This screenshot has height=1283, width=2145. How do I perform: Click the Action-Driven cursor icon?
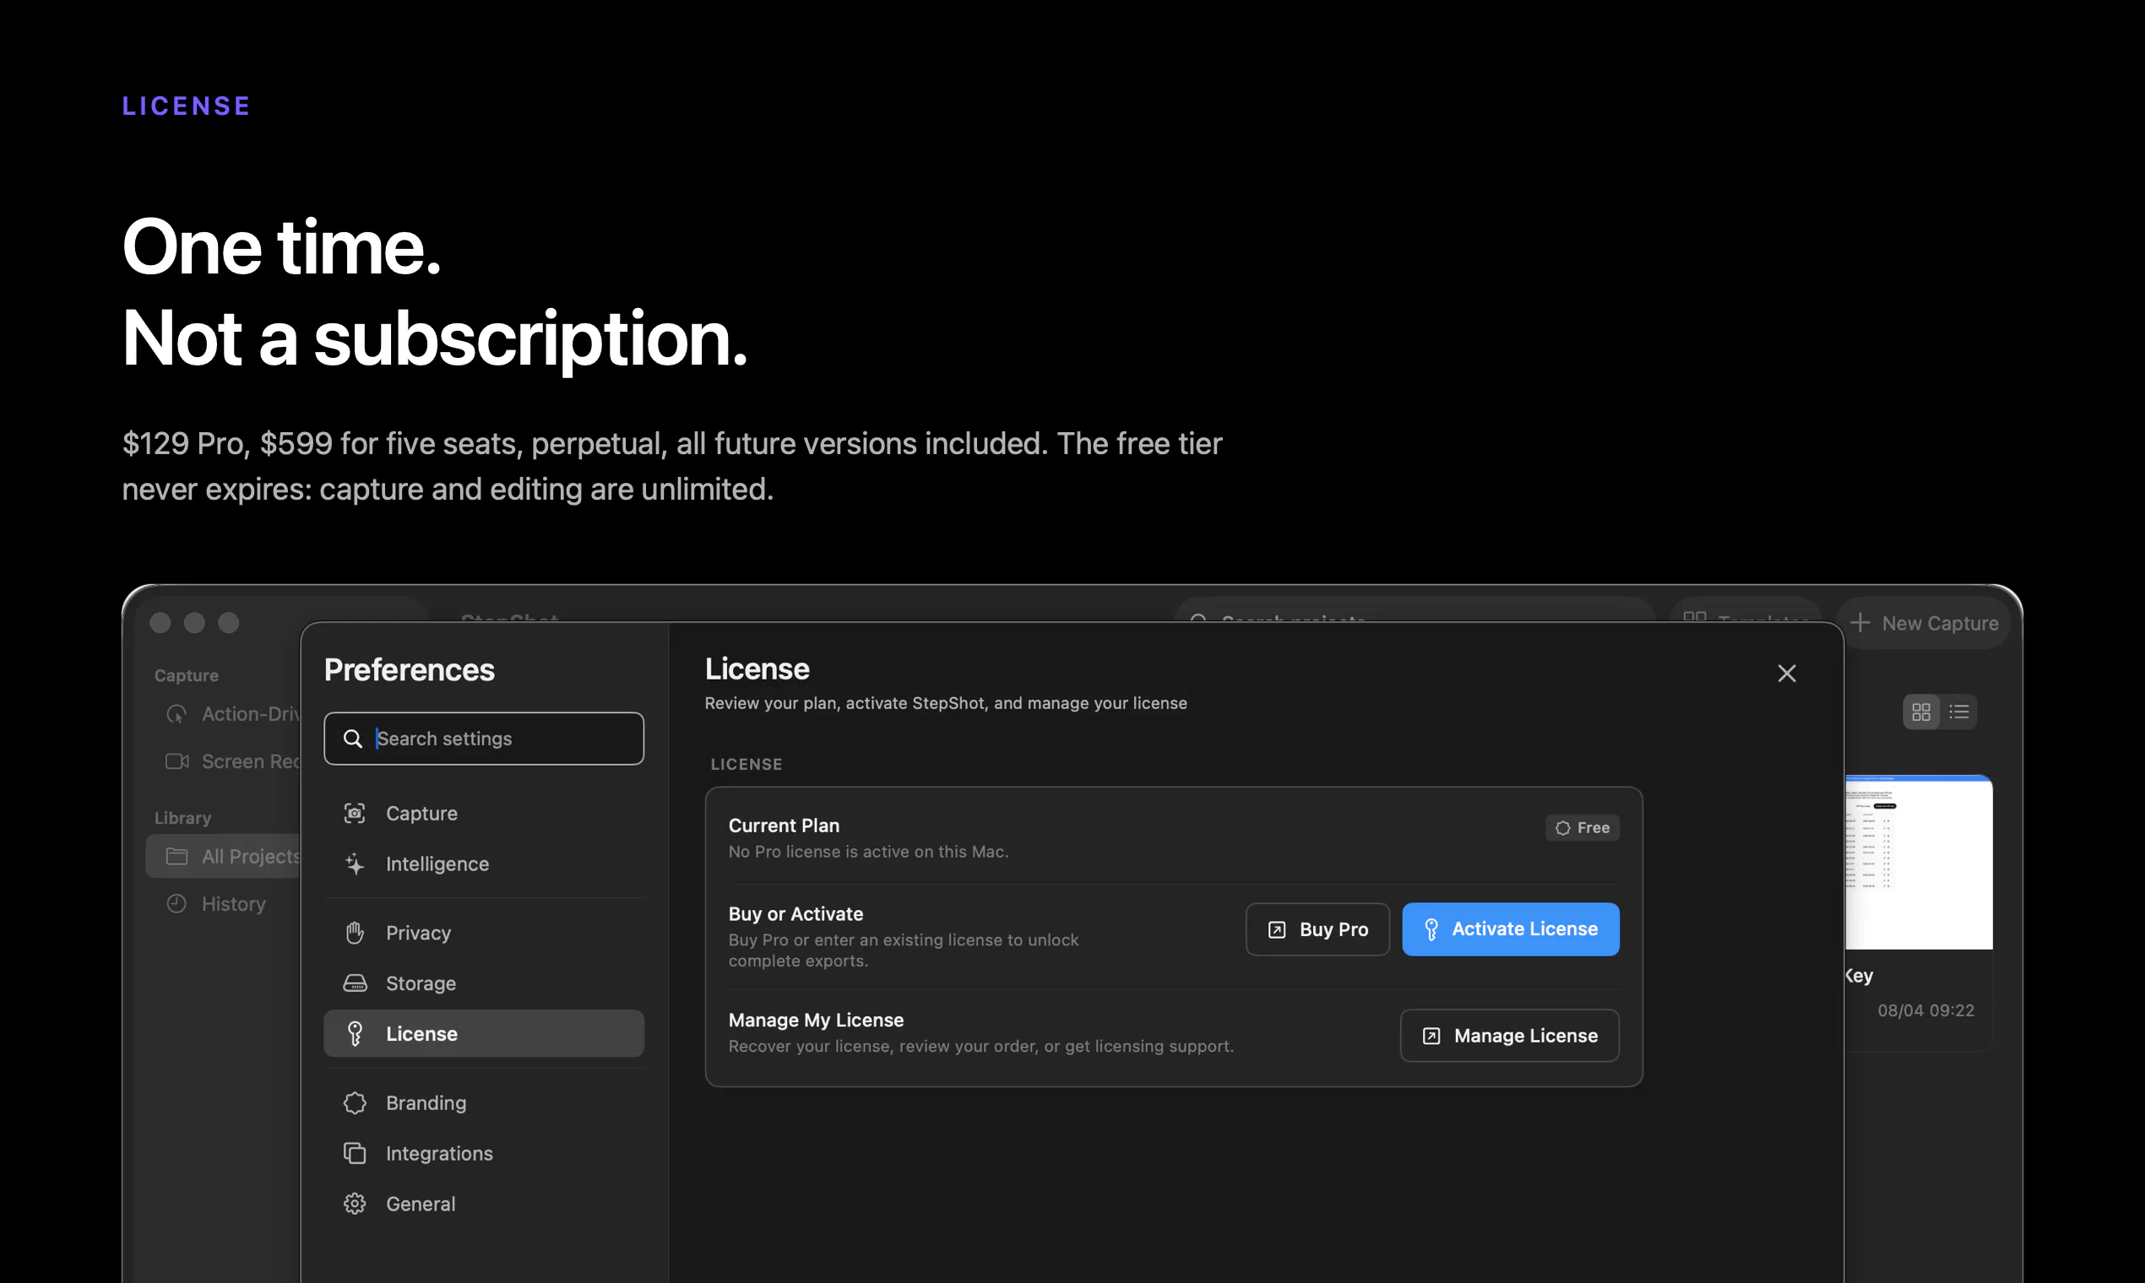click(x=176, y=714)
